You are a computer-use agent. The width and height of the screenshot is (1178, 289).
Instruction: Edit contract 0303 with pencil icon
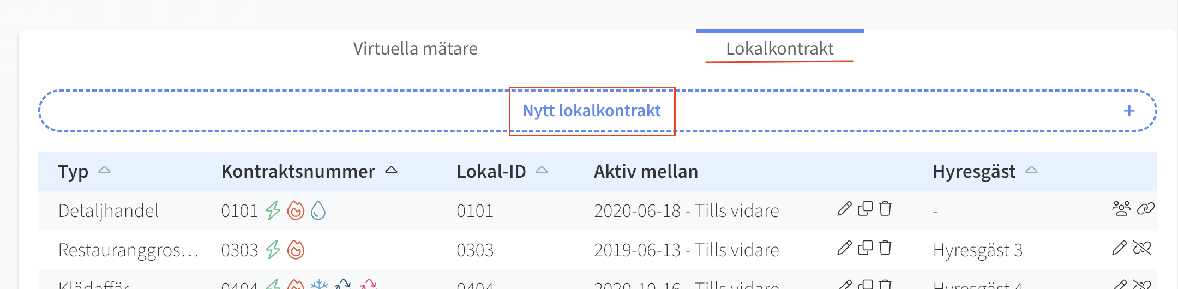point(844,248)
